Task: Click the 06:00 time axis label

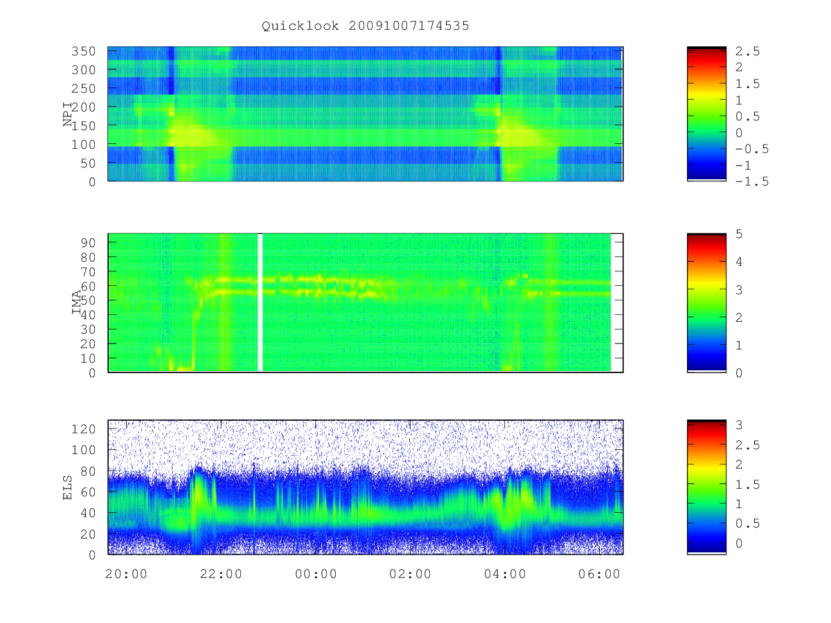Action: (599, 574)
